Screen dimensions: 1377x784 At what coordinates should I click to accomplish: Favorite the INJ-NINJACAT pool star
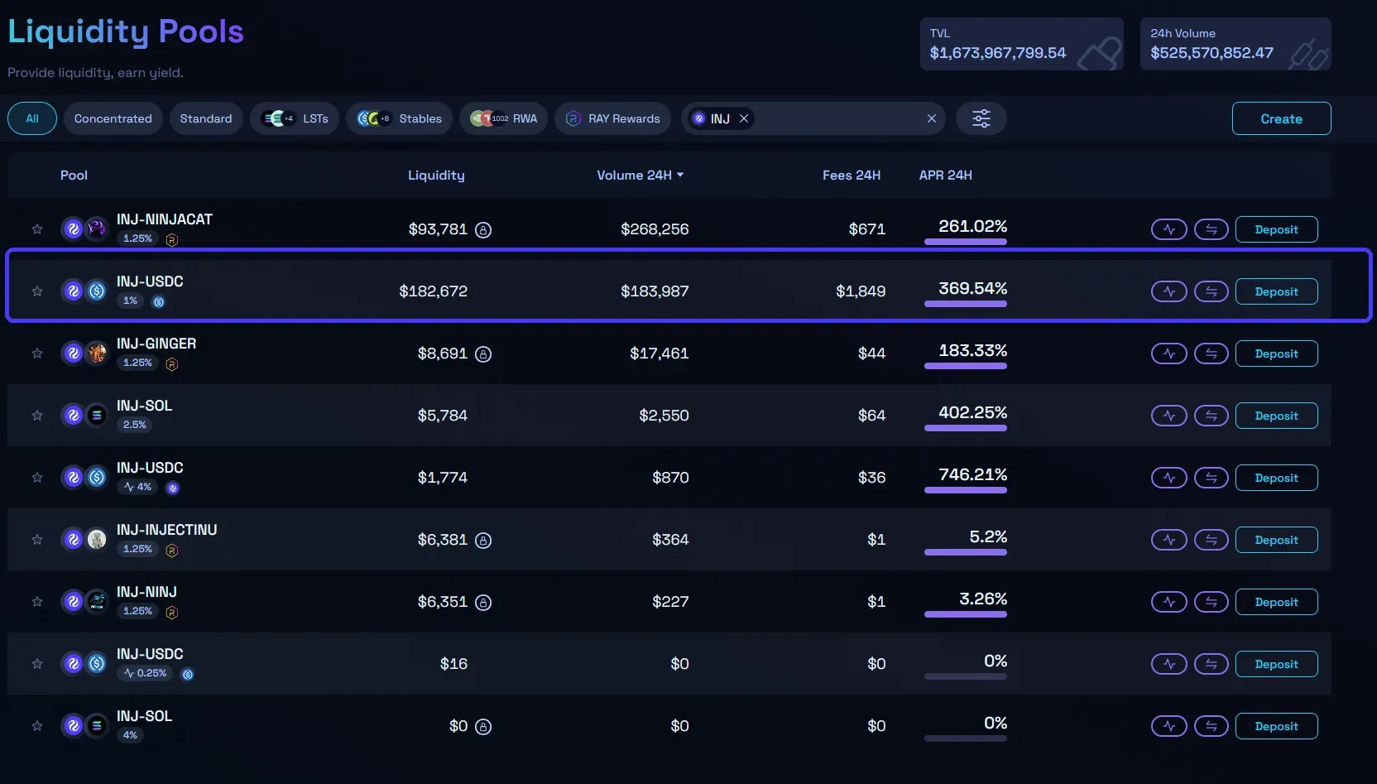37,229
